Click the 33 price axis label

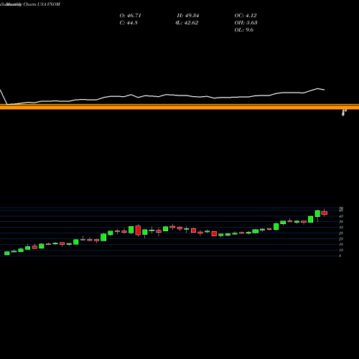click(x=341, y=228)
